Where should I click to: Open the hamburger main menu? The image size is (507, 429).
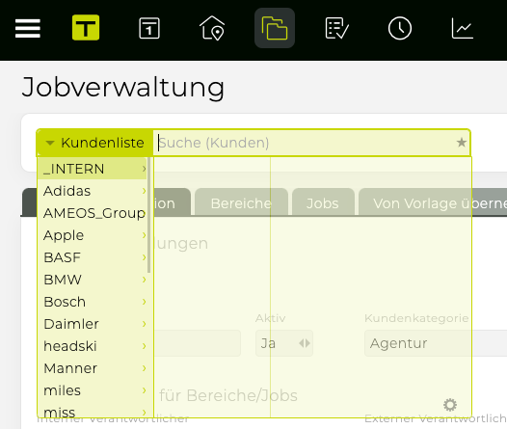point(28,28)
